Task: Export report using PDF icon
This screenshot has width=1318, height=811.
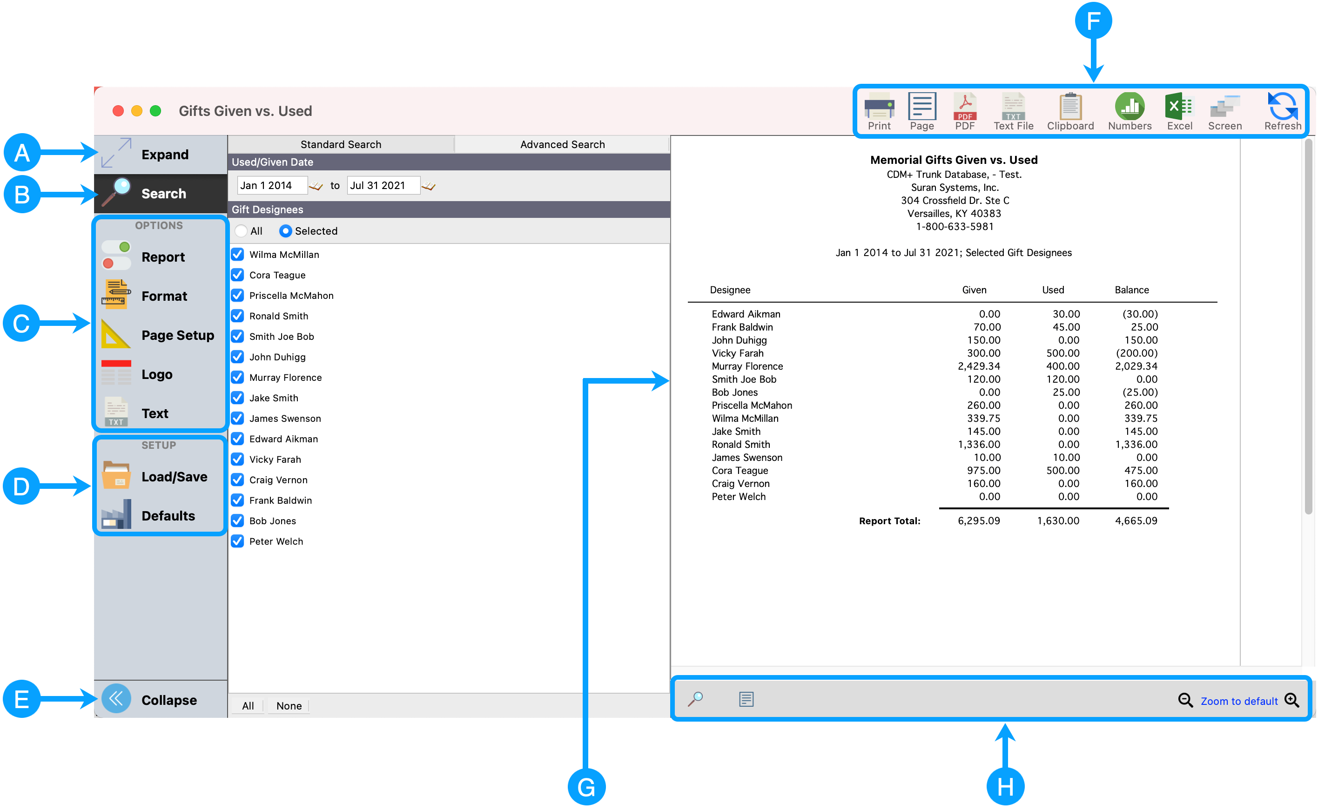Action: 965,112
